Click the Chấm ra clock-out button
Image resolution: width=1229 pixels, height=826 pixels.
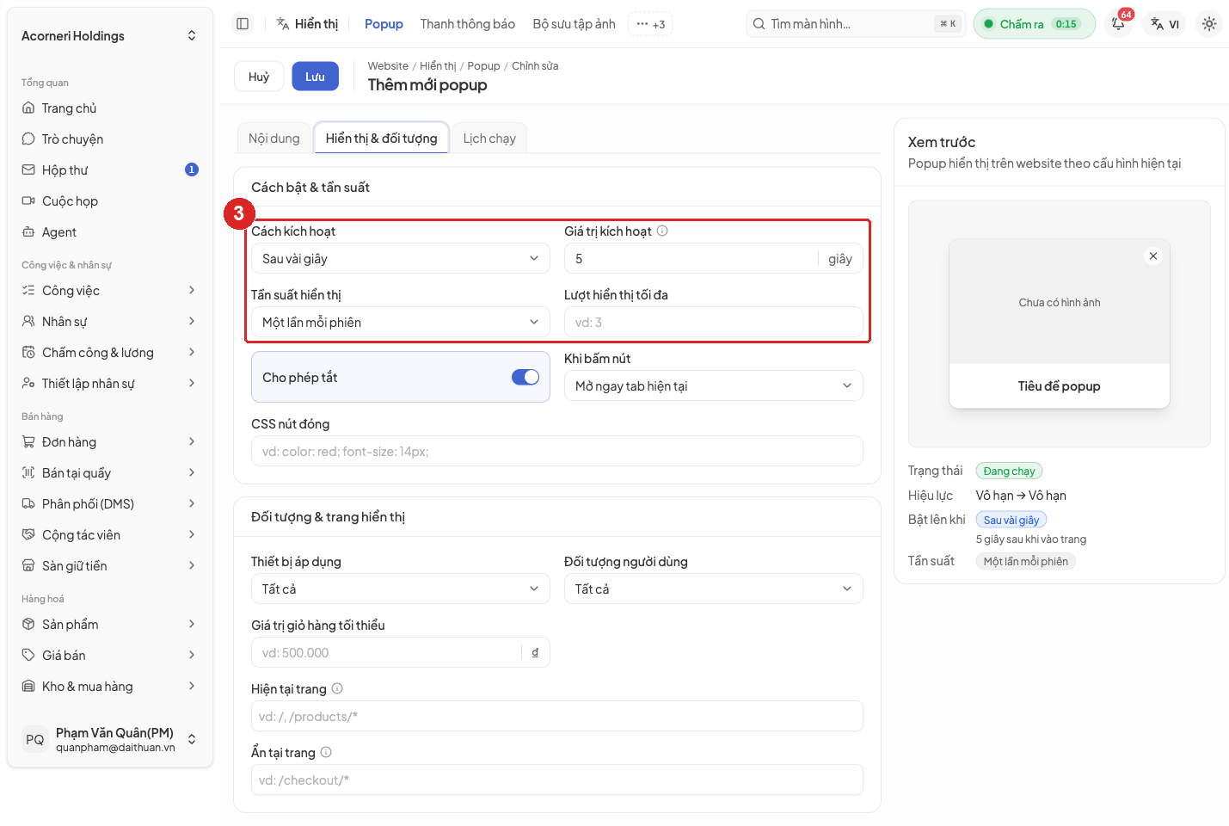click(1035, 24)
